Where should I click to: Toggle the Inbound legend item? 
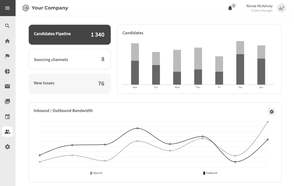point(96,173)
